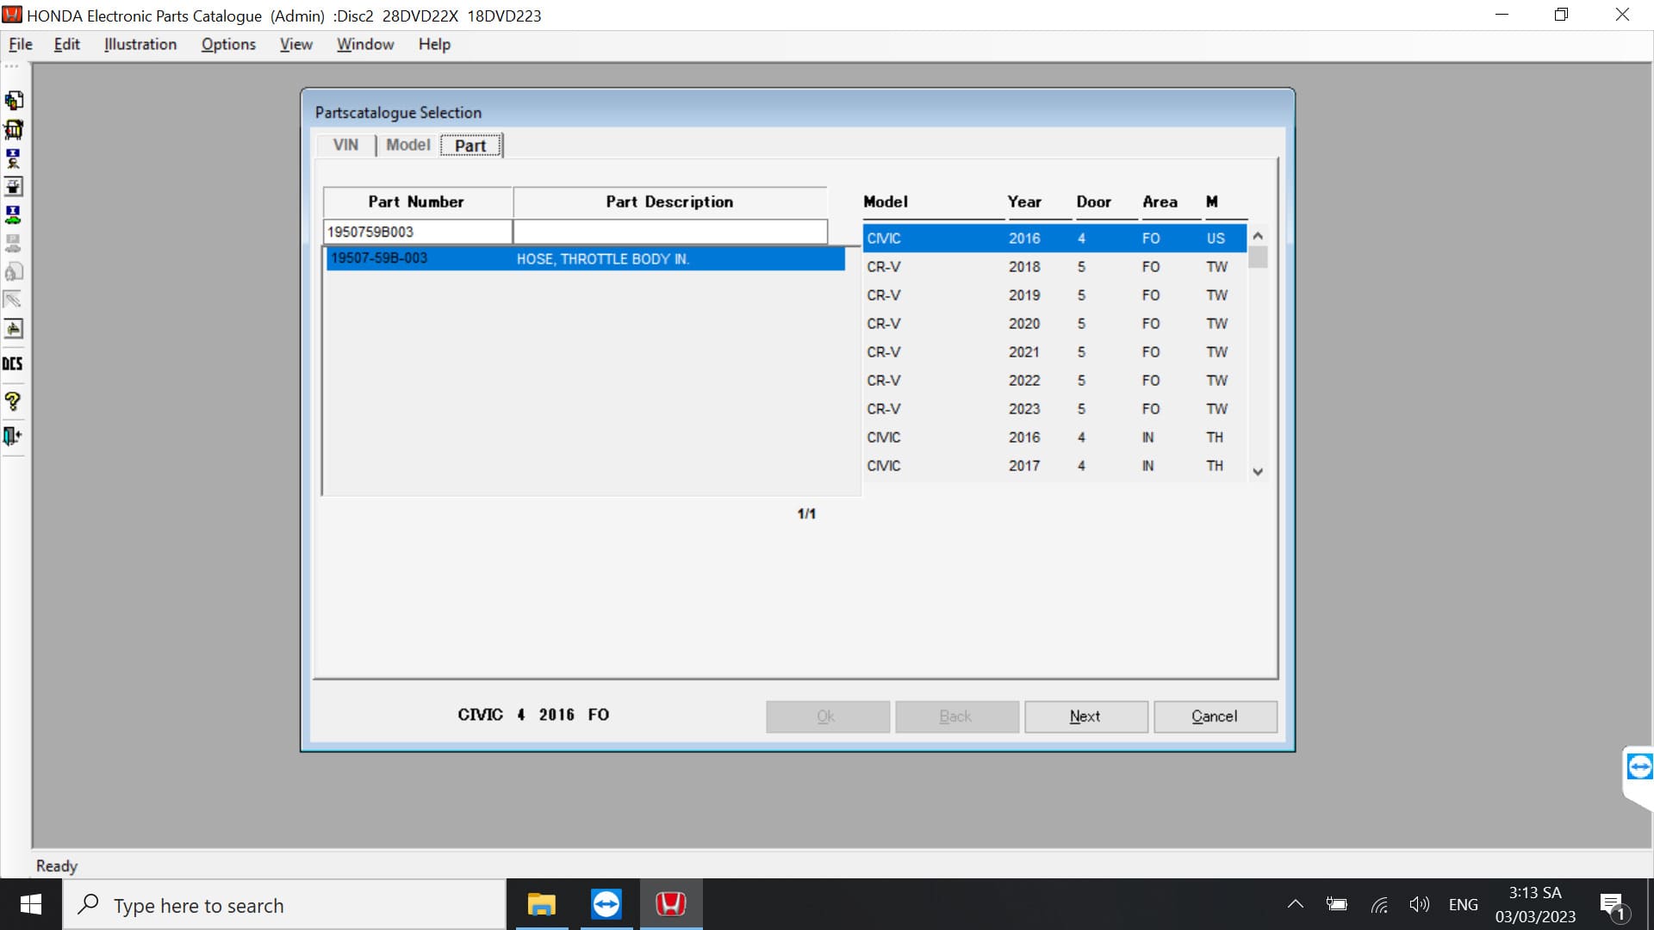Click the yellow question mark help icon
Screen dimensions: 1654x930
[13, 401]
